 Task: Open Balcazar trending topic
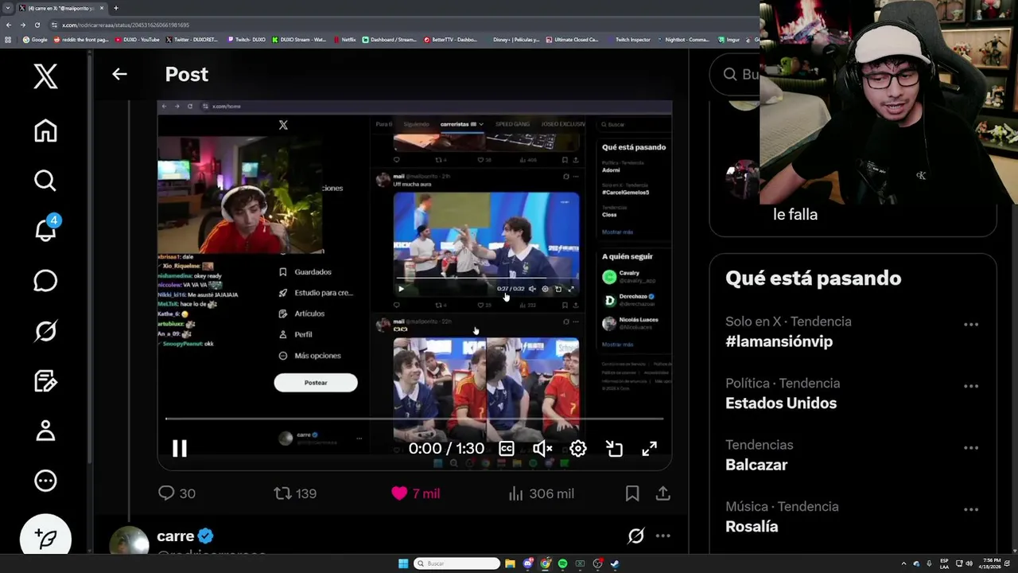[x=756, y=465]
